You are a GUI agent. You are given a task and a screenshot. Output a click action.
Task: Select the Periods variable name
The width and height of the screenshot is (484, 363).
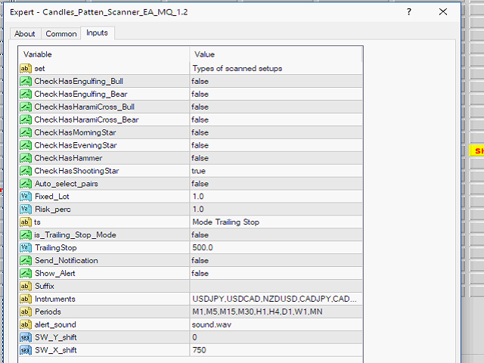[x=48, y=312]
